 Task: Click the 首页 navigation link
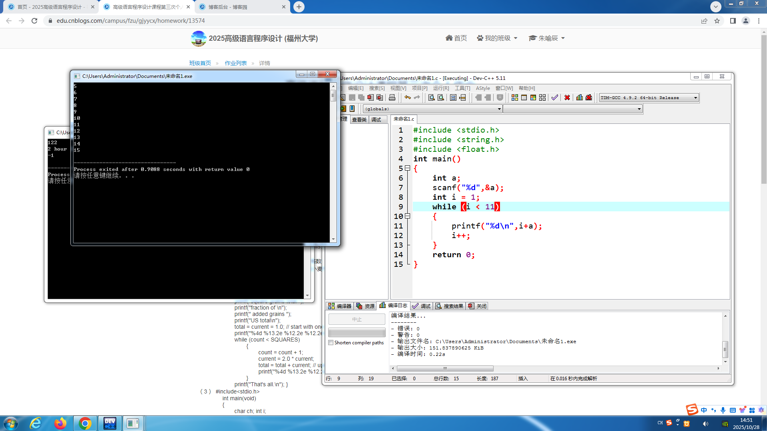tap(456, 38)
